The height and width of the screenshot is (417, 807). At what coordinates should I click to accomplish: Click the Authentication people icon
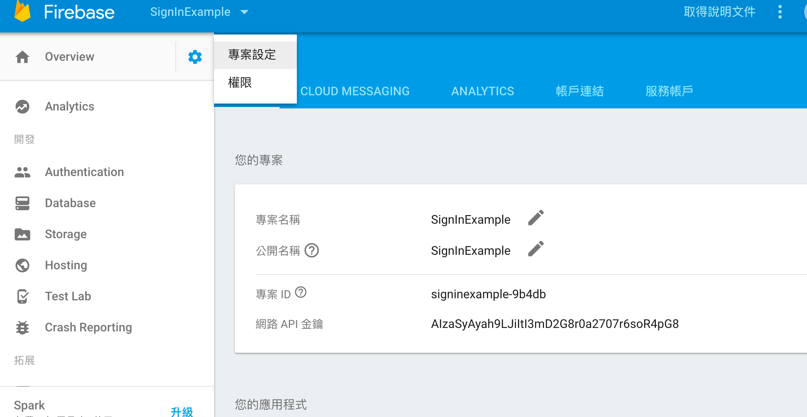pyautogui.click(x=22, y=172)
